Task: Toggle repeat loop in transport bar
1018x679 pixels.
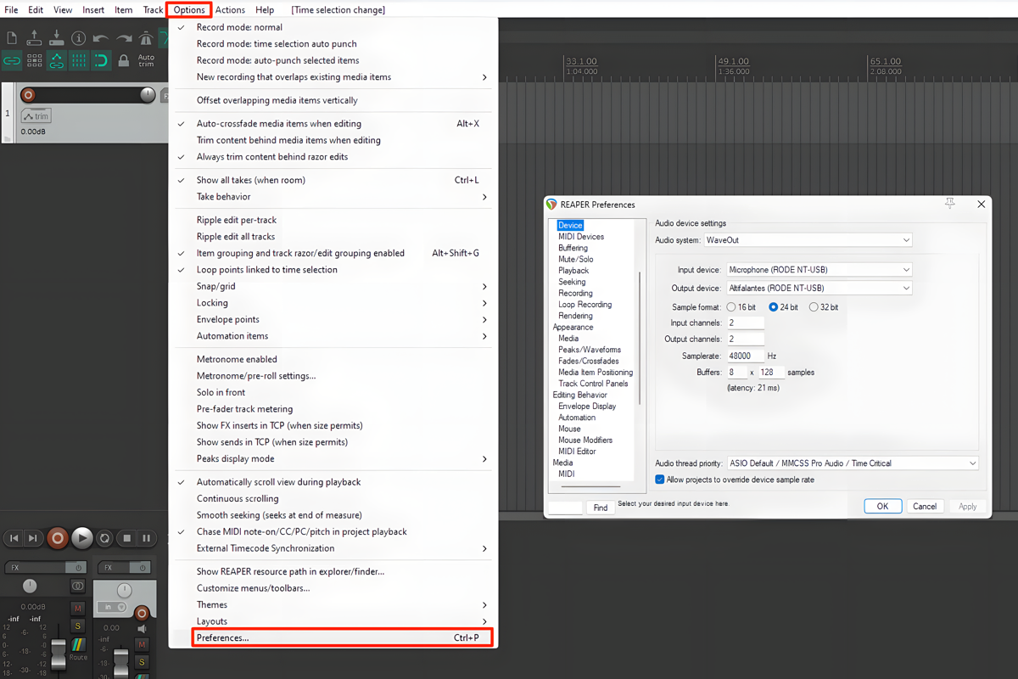Action: point(104,538)
